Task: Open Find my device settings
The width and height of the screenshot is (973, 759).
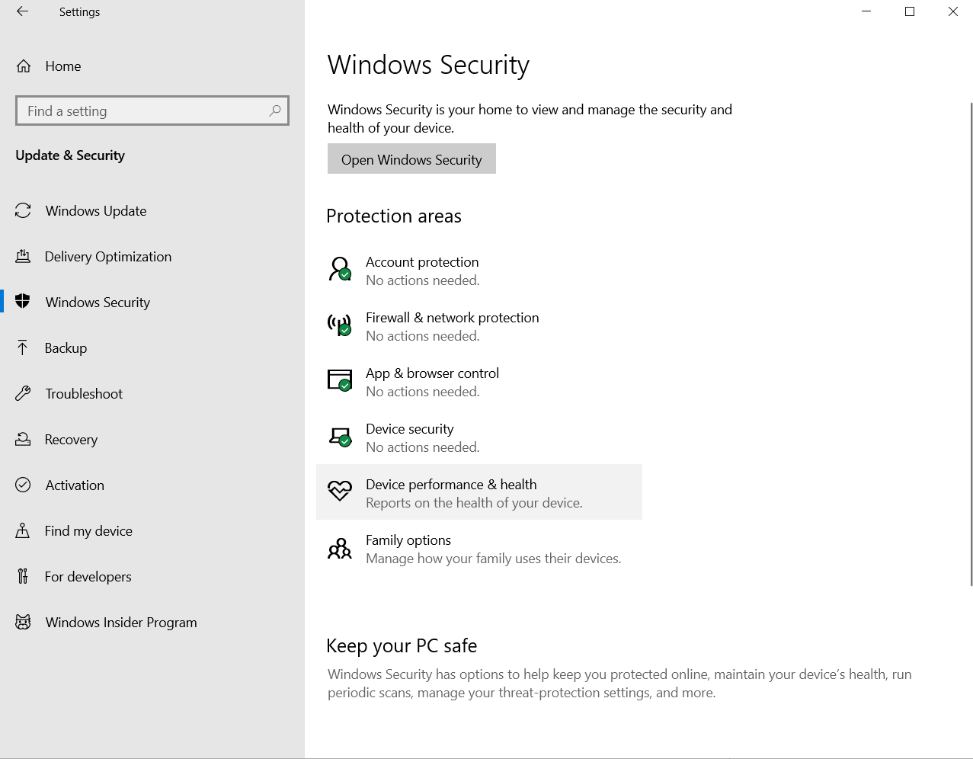Action: click(88, 530)
